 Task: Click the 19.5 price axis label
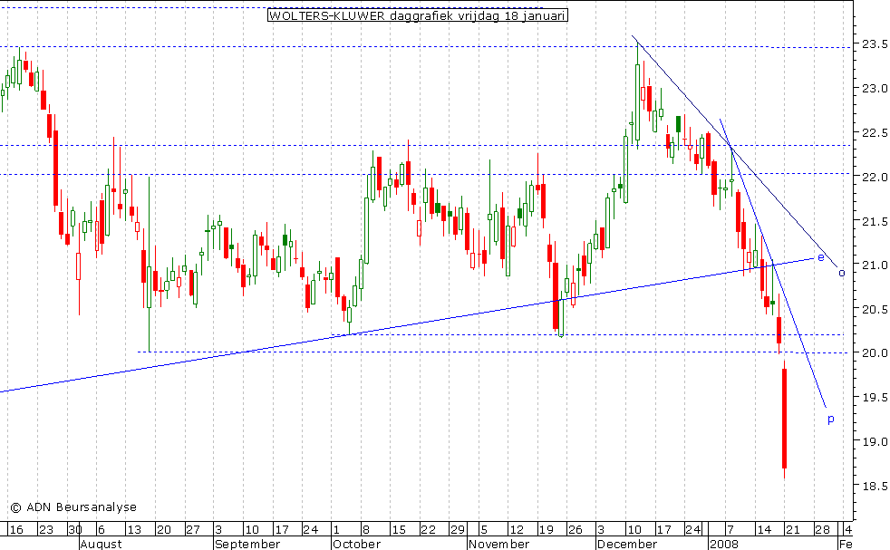coord(872,398)
